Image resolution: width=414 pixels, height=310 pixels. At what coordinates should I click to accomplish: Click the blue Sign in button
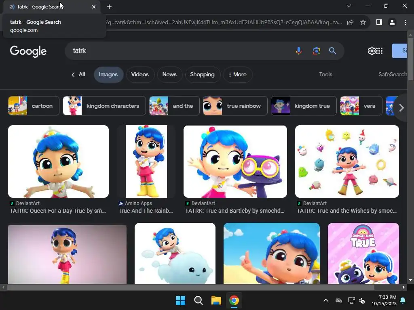[400, 50]
